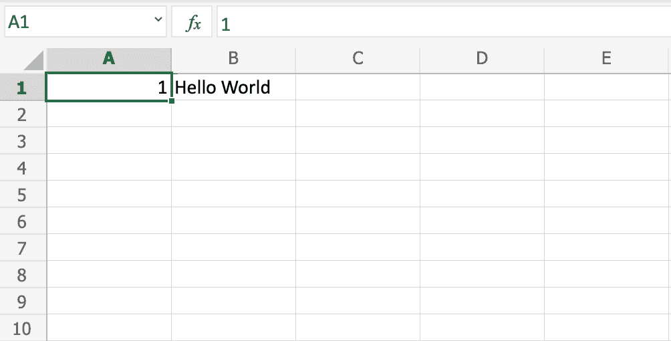Select column C header
The image size is (671, 341).
click(x=358, y=59)
